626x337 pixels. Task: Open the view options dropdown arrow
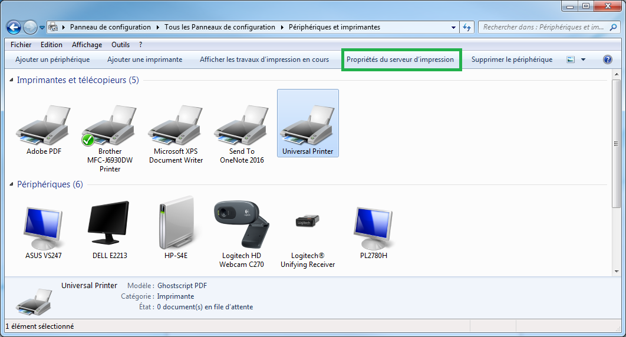pos(584,60)
